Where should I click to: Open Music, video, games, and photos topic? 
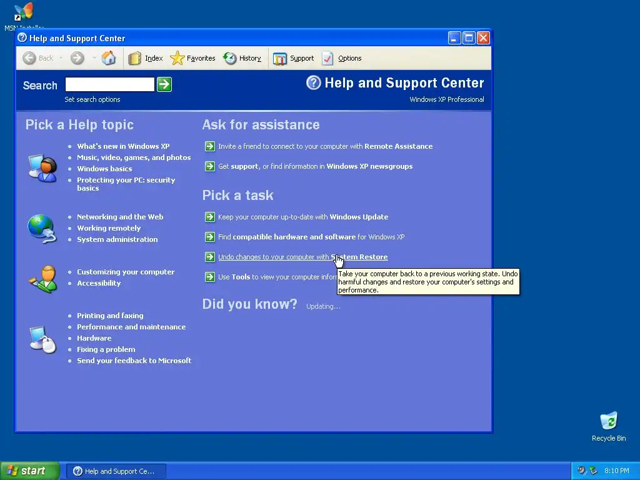point(134,157)
